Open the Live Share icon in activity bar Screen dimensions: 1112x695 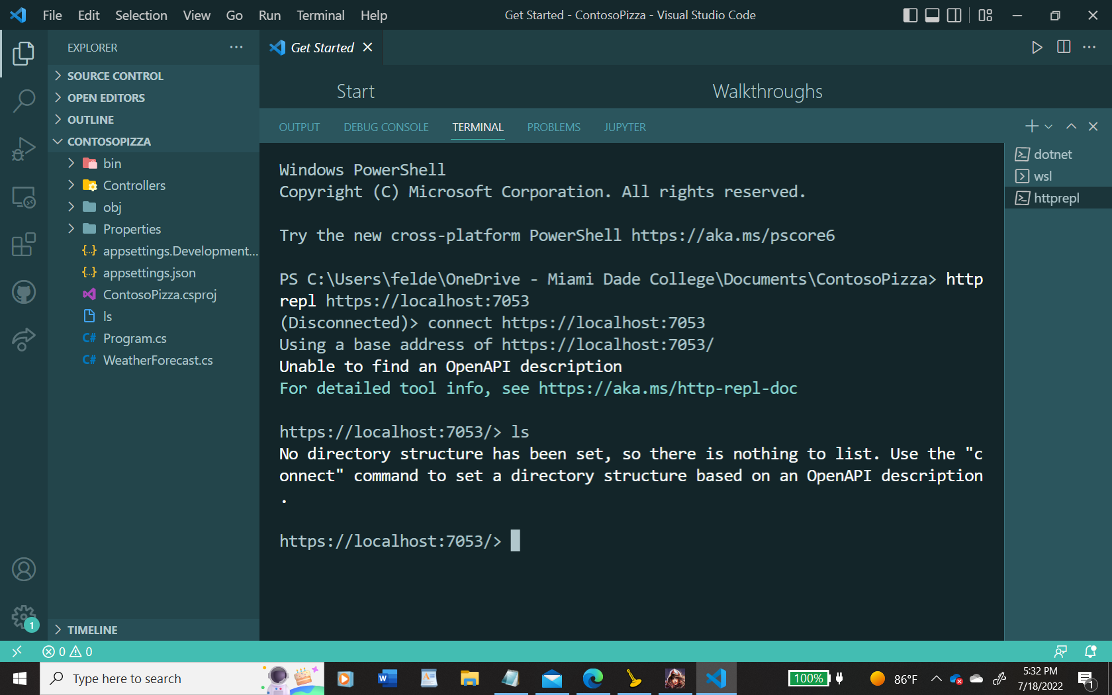[24, 340]
